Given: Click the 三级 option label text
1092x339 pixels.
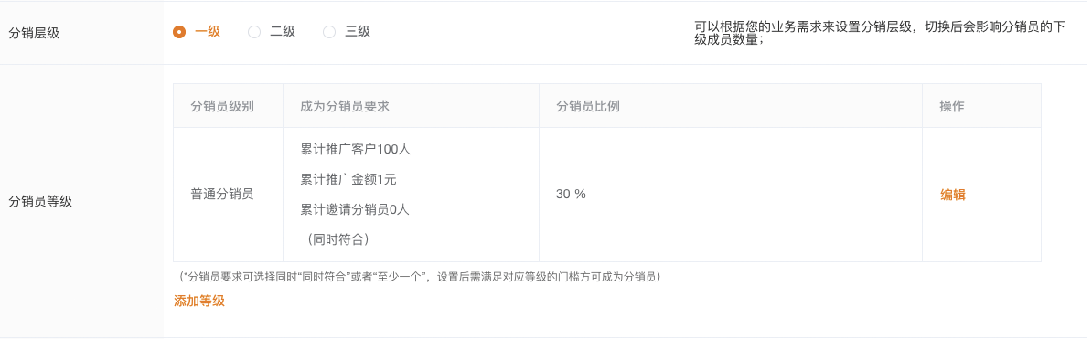Looking at the screenshot, I should (x=358, y=32).
